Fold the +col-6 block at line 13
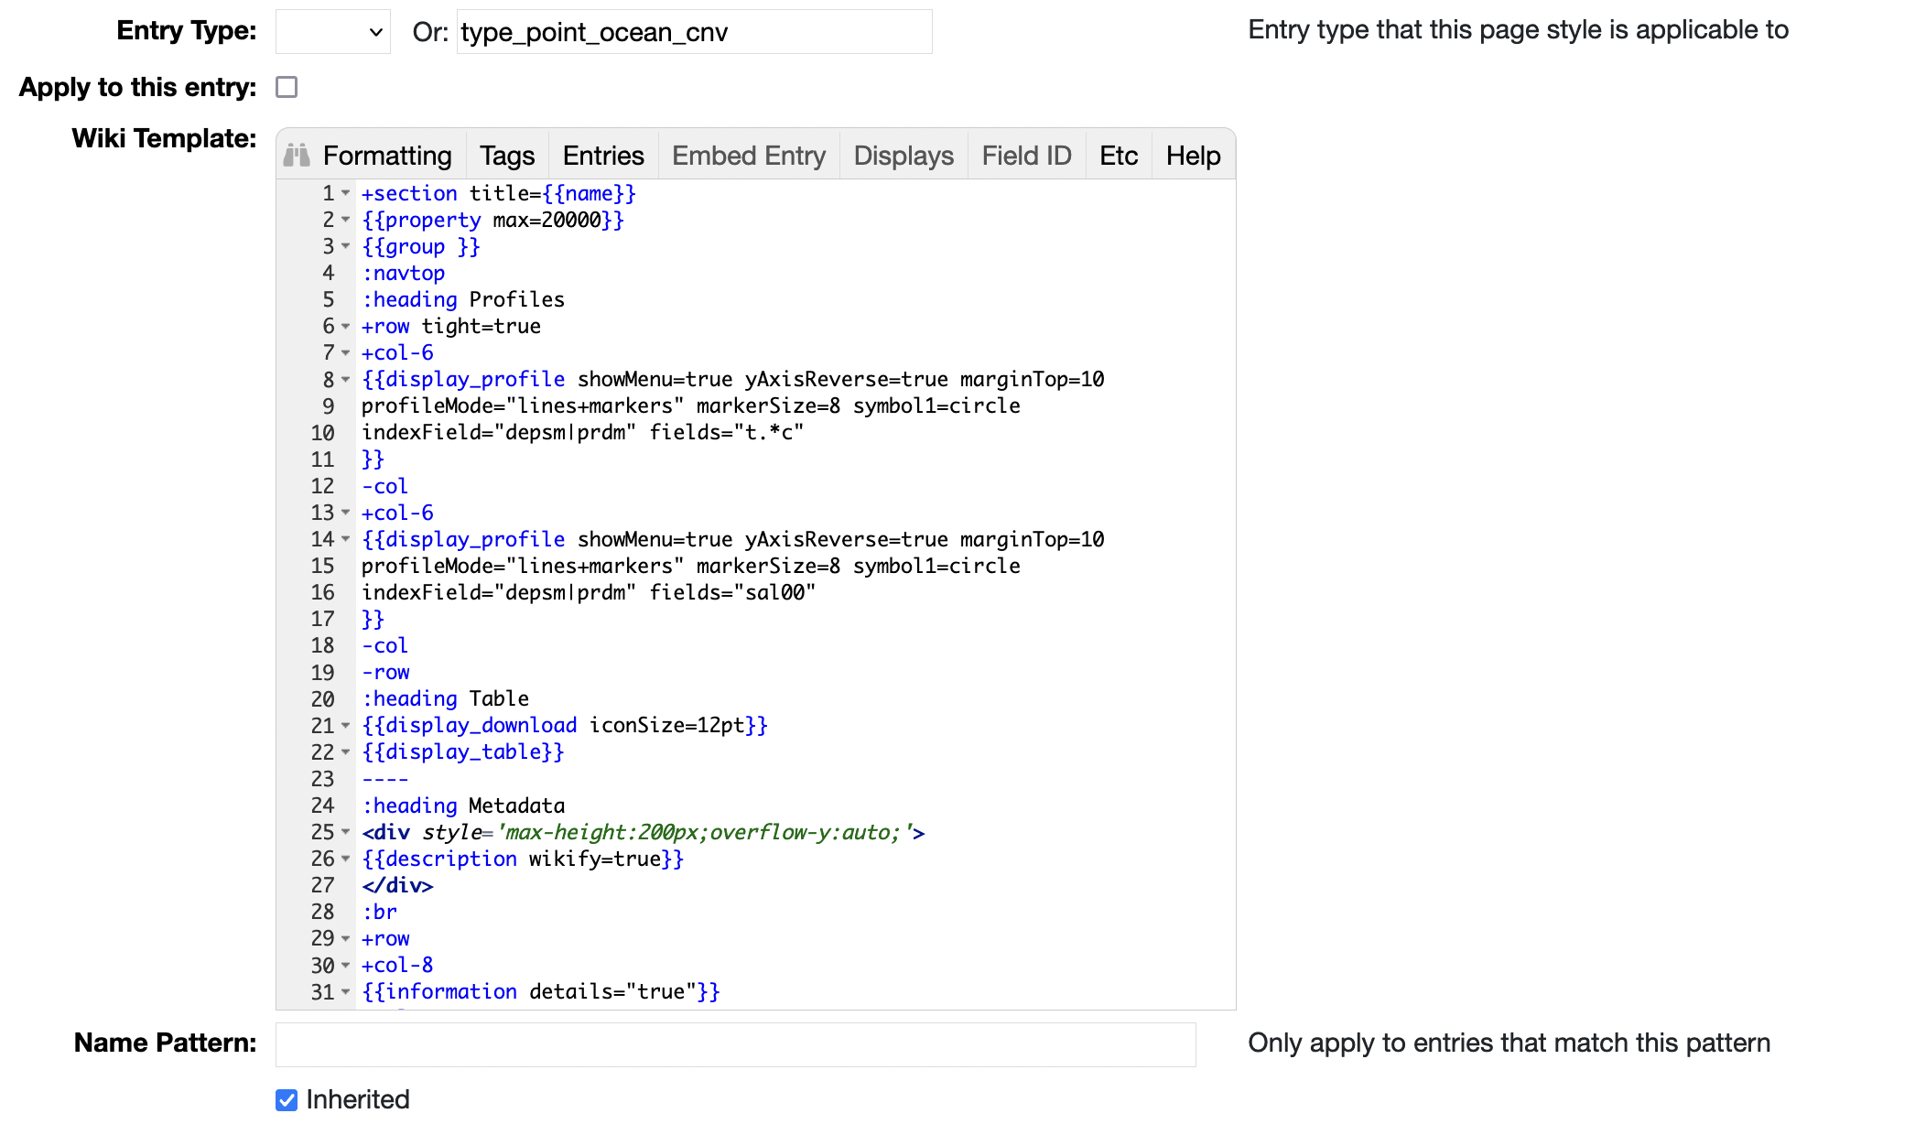 [x=346, y=513]
